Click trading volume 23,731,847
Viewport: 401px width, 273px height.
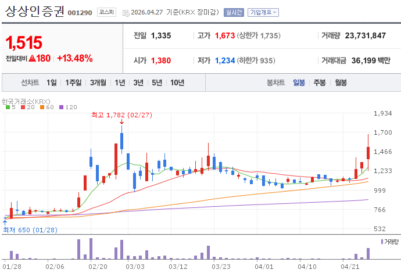coord(365,35)
